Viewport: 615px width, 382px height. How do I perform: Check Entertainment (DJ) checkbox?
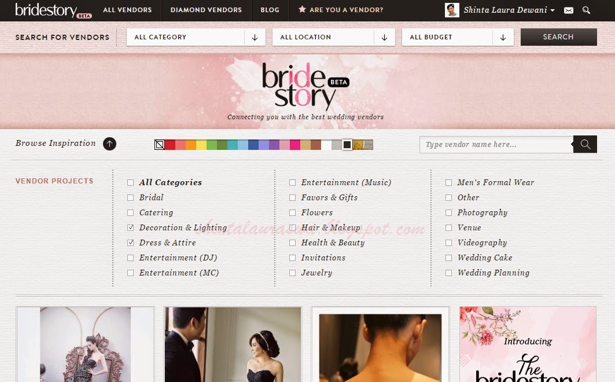click(131, 258)
